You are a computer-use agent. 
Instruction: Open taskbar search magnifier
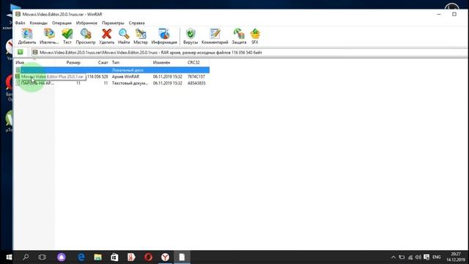point(26,257)
